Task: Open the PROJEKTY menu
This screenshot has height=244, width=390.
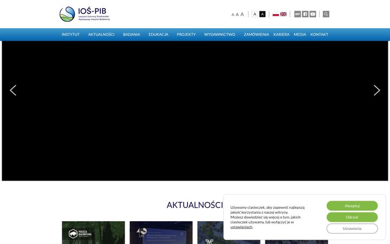Action: click(x=186, y=34)
